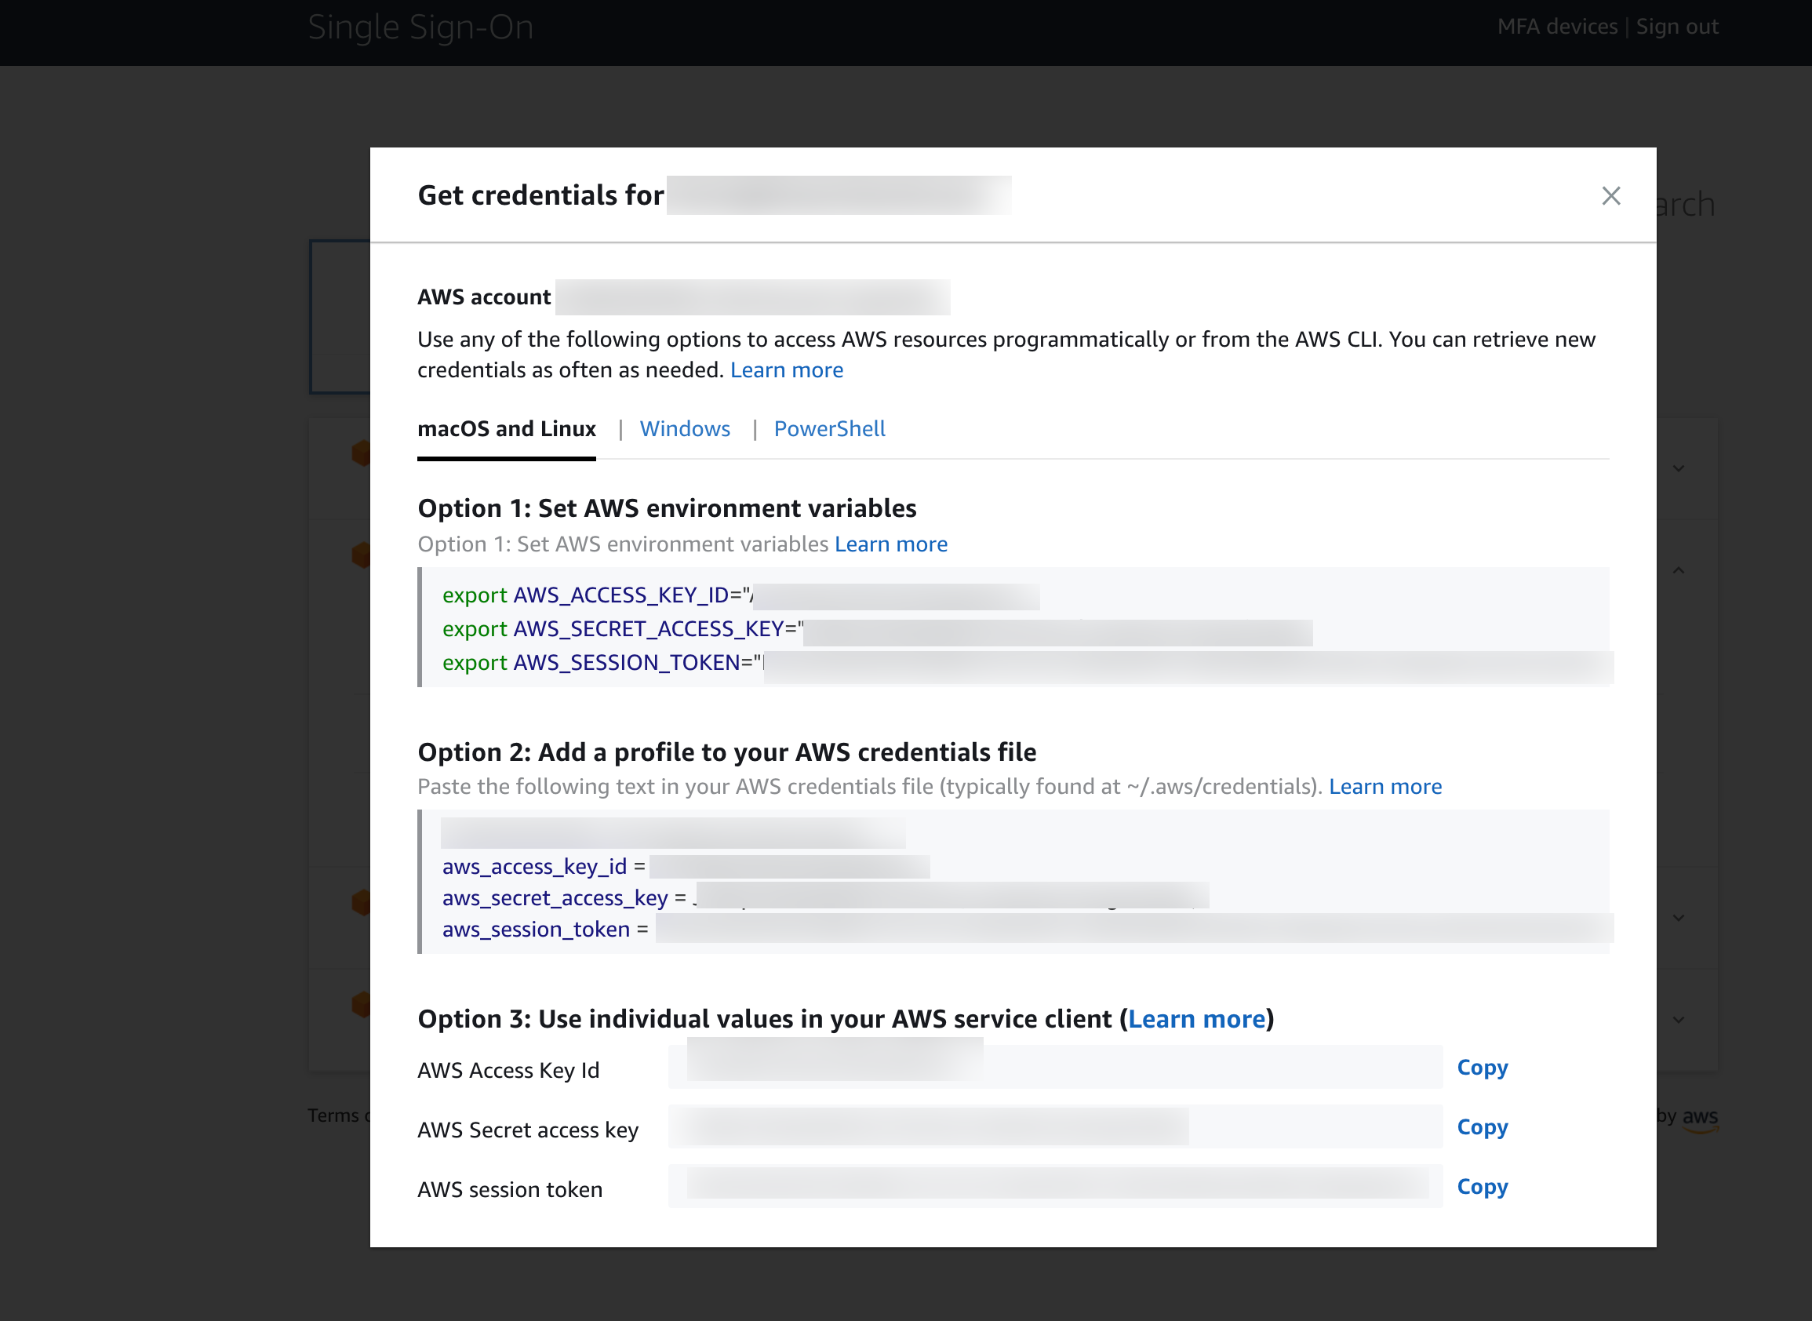1812x1321 pixels.
Task: Expand the second-to-last account row chevron
Action: click(x=1679, y=917)
